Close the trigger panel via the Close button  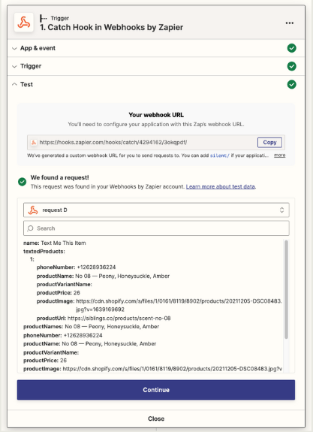[156, 418]
